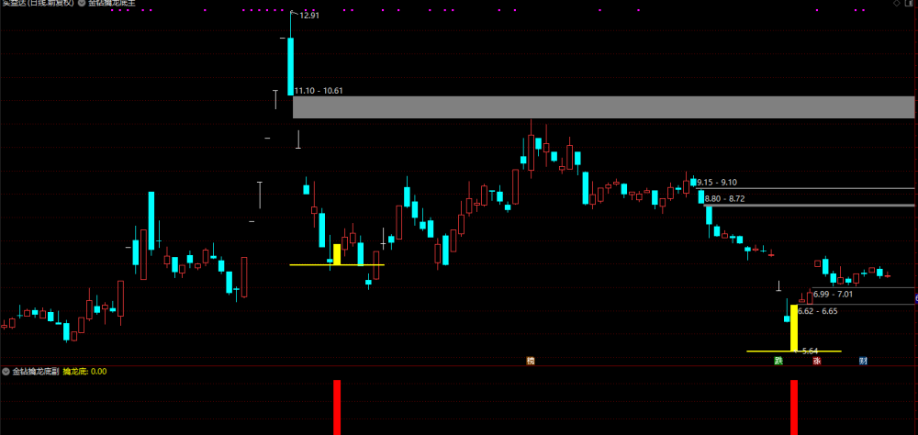Click the blue 财 event marker

(x=863, y=361)
